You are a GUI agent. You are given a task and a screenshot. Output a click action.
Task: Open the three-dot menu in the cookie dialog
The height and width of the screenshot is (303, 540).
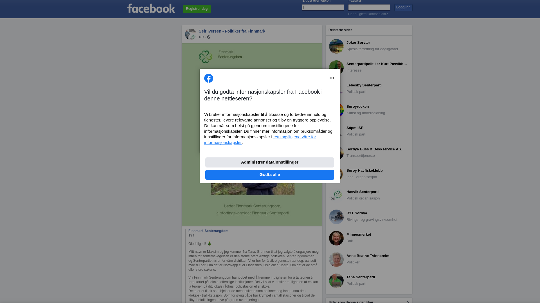pyautogui.click(x=332, y=78)
